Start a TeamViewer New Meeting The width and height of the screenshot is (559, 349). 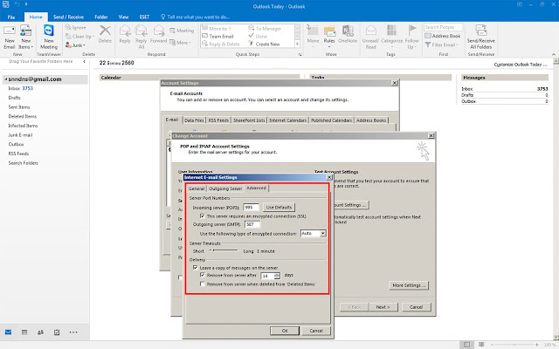coord(49,31)
